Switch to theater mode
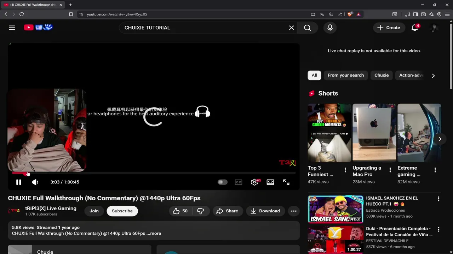The image size is (453, 254). (x=270, y=182)
